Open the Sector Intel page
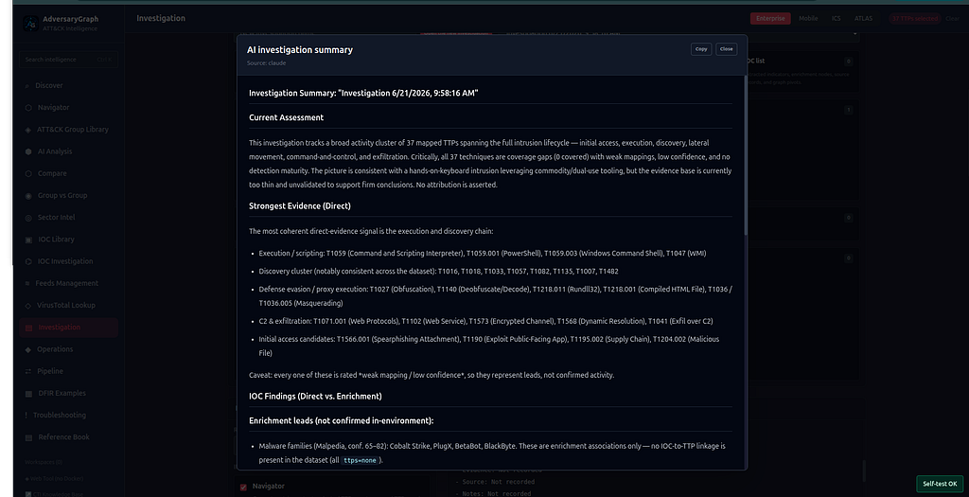This screenshot has height=497, width=969. click(68, 218)
